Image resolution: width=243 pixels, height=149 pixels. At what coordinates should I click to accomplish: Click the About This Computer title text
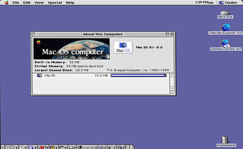tap(103, 34)
